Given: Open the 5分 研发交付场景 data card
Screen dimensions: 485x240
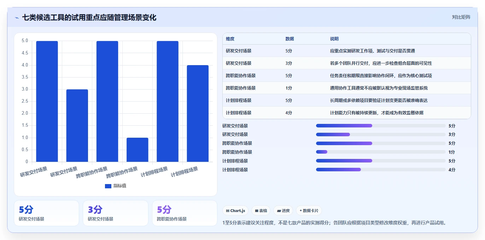Looking at the screenshot, I should 46,213.
